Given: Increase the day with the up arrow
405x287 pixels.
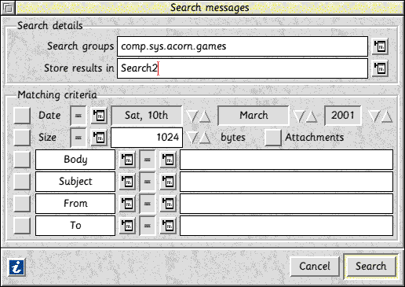Looking at the screenshot, I should [205, 116].
